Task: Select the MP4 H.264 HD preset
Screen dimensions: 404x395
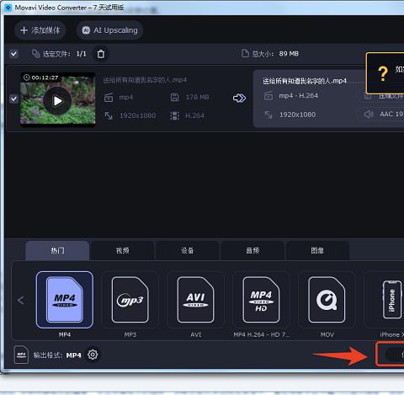Action: coord(261,300)
